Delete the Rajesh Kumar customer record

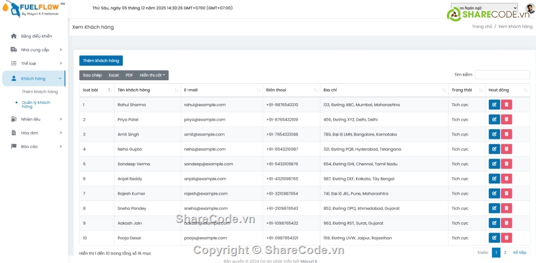507,193
